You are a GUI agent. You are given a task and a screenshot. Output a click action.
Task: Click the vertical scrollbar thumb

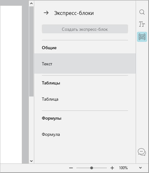point(31,51)
